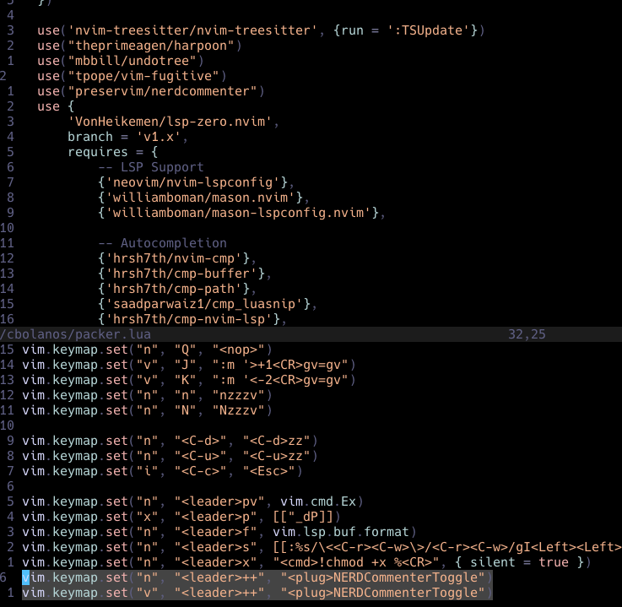Image resolution: width=622 pixels, height=607 pixels.
Task: Click the "Q" to "<nop>" keymap line
Action: click(x=147, y=350)
